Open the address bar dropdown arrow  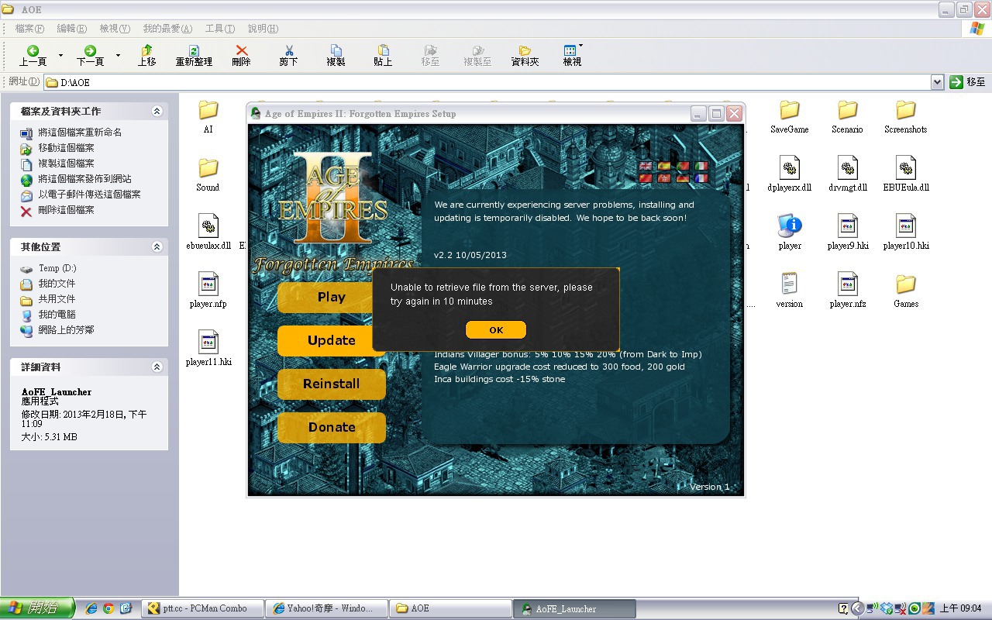pos(937,82)
